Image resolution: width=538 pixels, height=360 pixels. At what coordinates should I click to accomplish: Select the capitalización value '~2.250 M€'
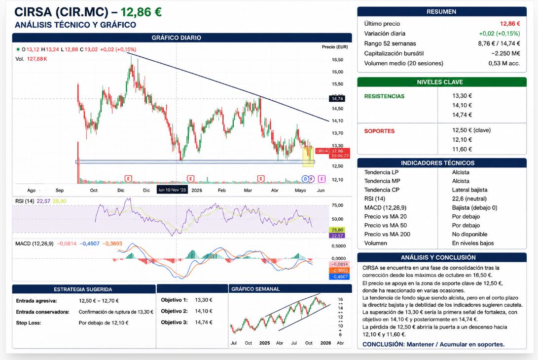(505, 54)
